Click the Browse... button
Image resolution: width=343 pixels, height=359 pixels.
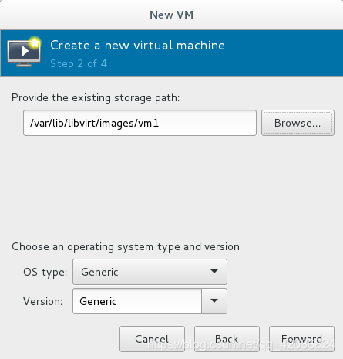298,123
